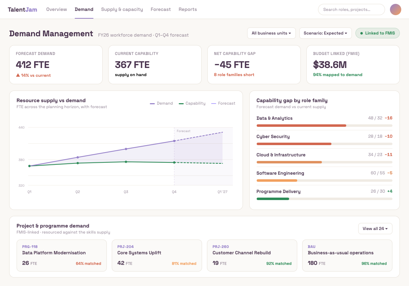Go to the Forecast tab
The image size is (409, 286).
pyautogui.click(x=161, y=10)
